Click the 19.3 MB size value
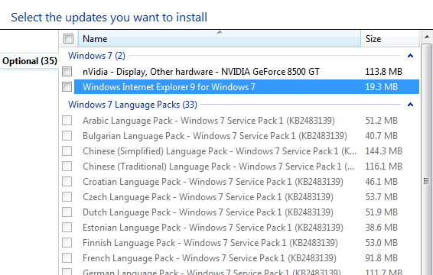The height and width of the screenshot is (275, 433). click(x=381, y=87)
